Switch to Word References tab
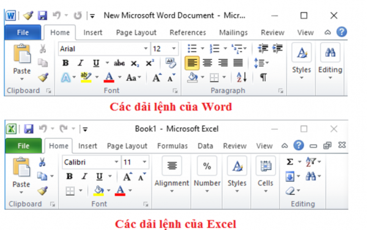This screenshot has width=367, height=230. coord(188,32)
